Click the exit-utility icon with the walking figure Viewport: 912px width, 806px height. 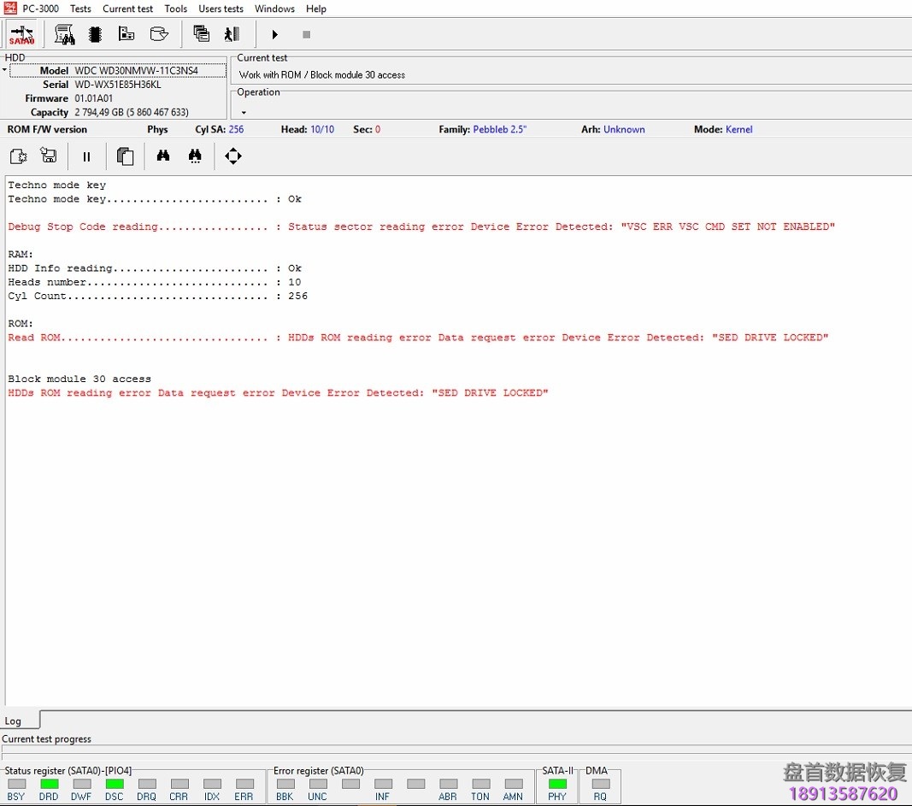232,34
